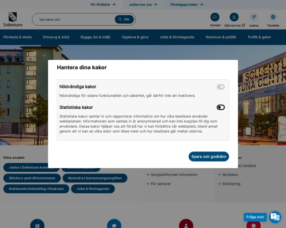Click Spara och godkänn button
286x228 pixels.
point(209,157)
